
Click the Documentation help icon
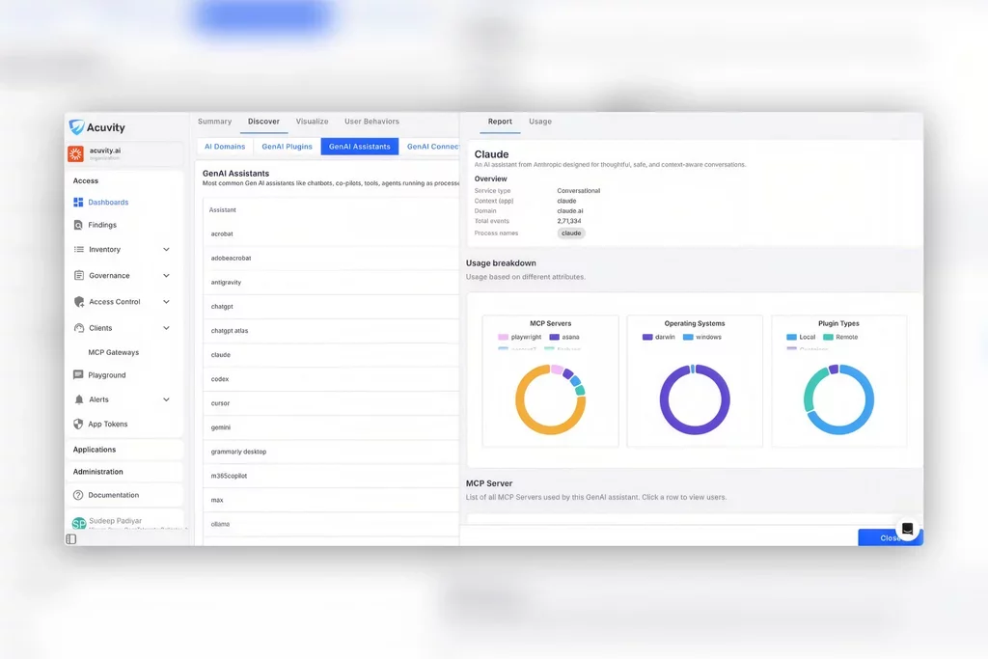coord(78,495)
